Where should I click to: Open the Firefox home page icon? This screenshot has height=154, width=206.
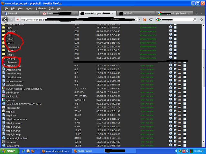pos(201,20)
